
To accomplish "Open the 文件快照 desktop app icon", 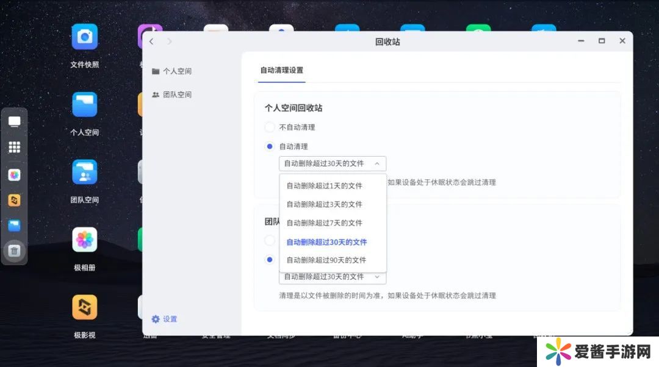I will click(84, 37).
